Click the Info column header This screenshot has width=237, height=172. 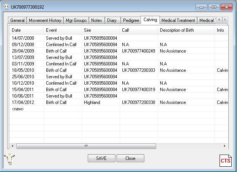pos(221,30)
